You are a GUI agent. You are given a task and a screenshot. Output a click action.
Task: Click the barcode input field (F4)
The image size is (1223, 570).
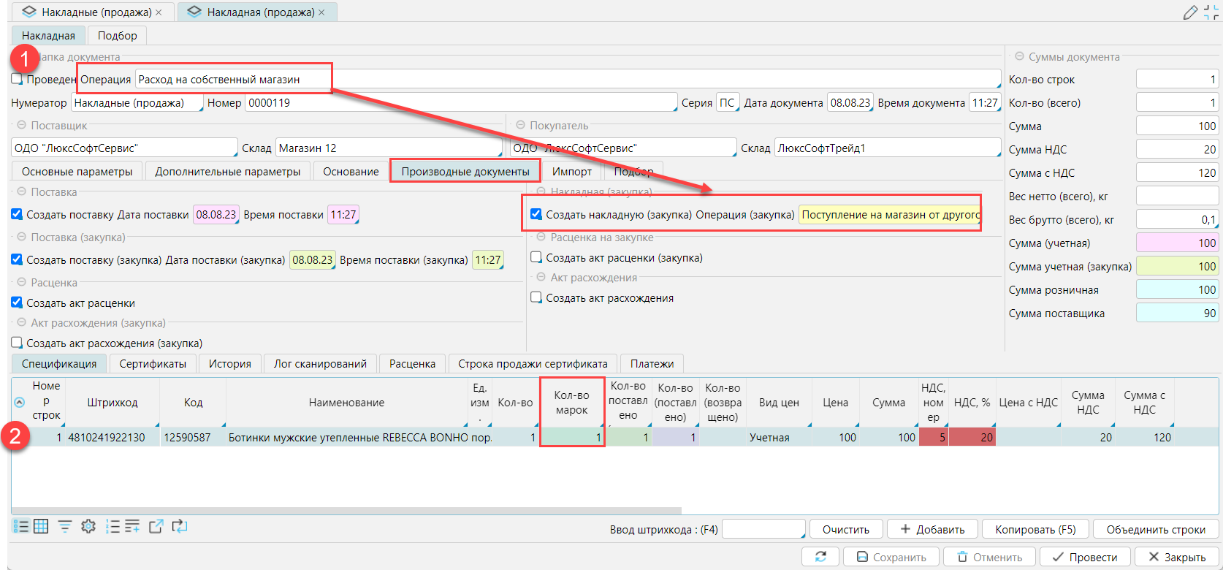tap(763, 529)
